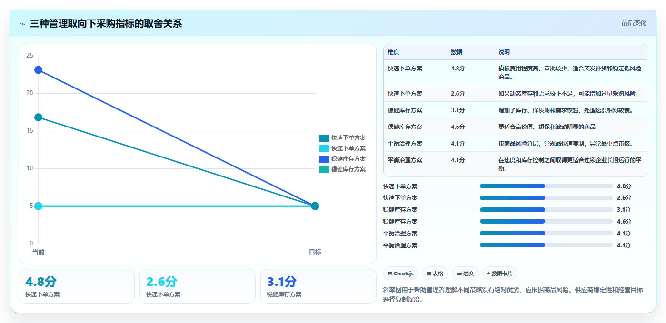Screen dimensions: 666x323
Task: Click the 维度 column header
Action: (x=393, y=52)
